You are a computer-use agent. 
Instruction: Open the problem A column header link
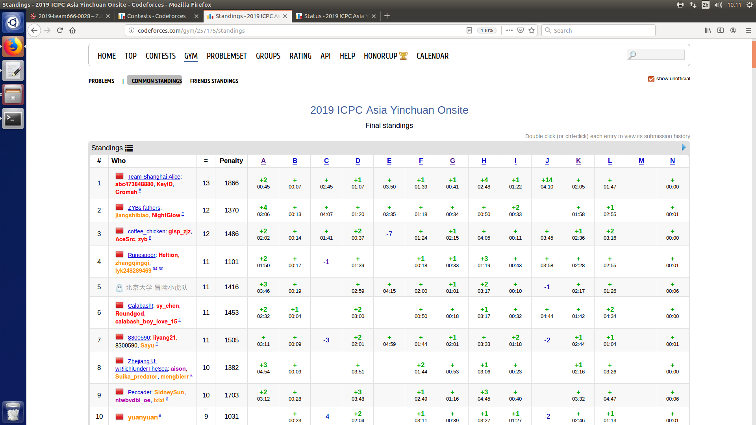(x=263, y=161)
